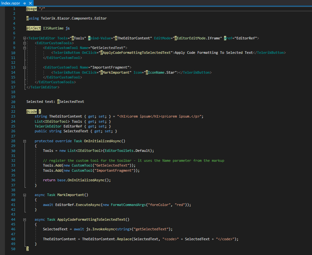Click the closing </TelerikEditor> tag
This screenshot has height=255, width=312.
(x=43, y=87)
